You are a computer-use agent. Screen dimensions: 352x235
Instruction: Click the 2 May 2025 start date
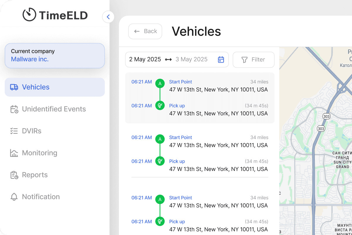(x=145, y=59)
